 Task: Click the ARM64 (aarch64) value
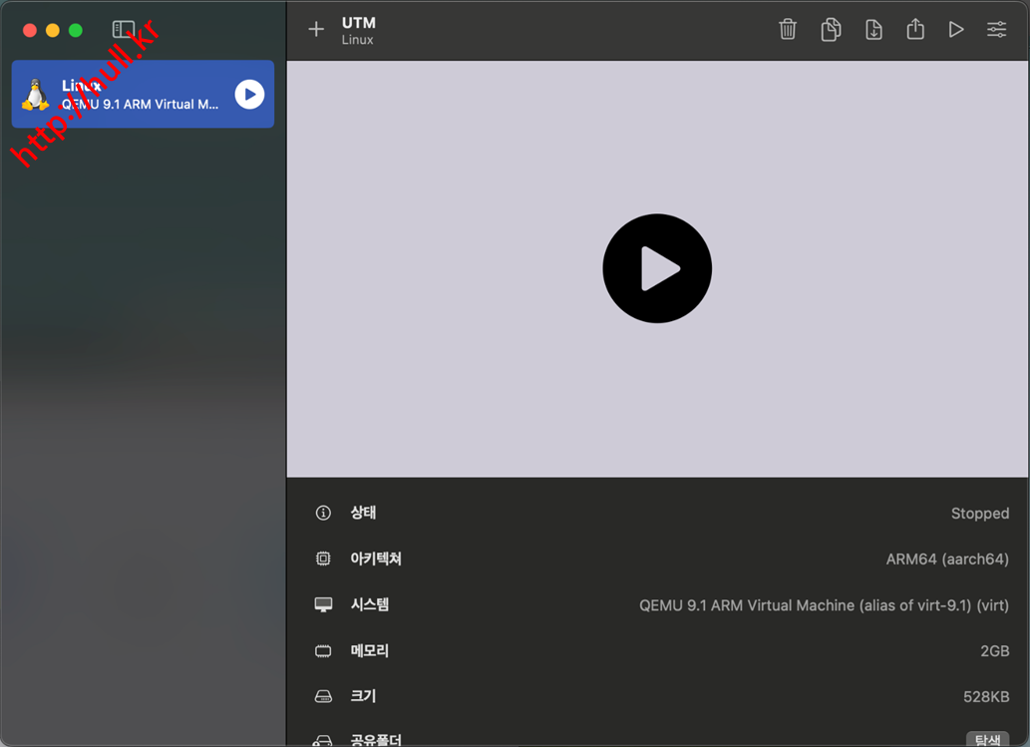pos(947,560)
